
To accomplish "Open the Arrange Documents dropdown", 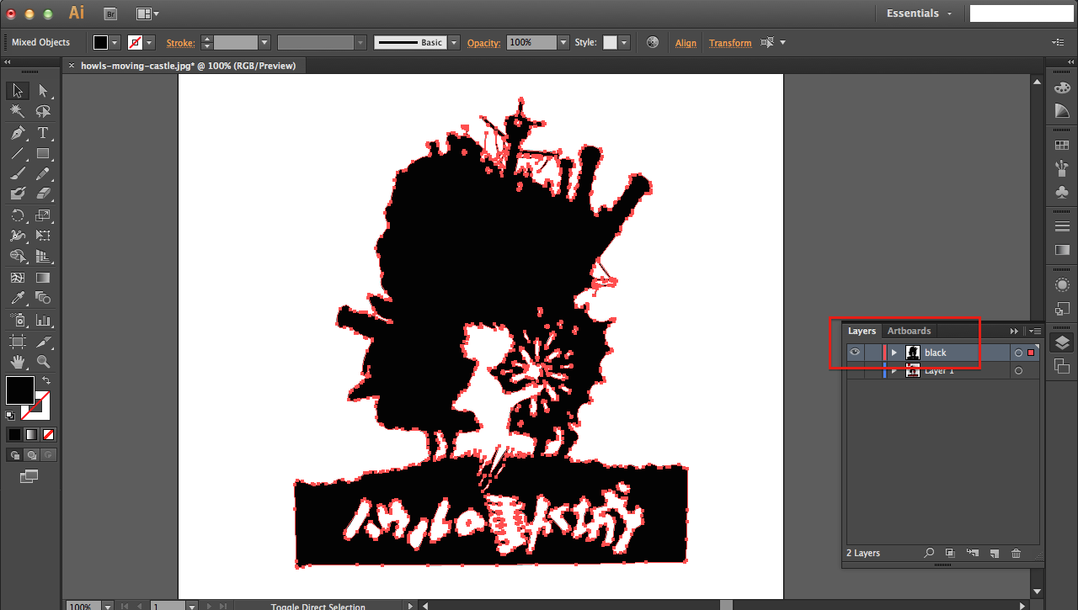I will click(x=147, y=13).
